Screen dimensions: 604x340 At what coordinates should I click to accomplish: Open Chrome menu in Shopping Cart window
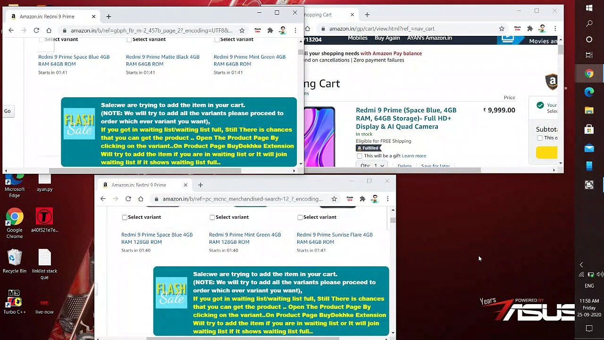point(555,28)
